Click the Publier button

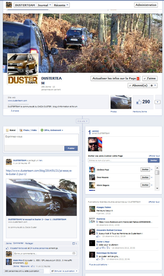[x=71, y=148]
